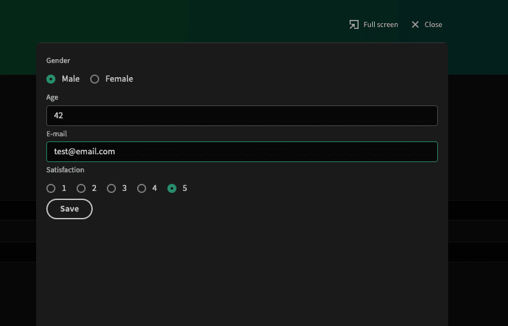This screenshot has height=326, width=508.
Task: Click the Full screen arrow icon
Action: click(353, 24)
